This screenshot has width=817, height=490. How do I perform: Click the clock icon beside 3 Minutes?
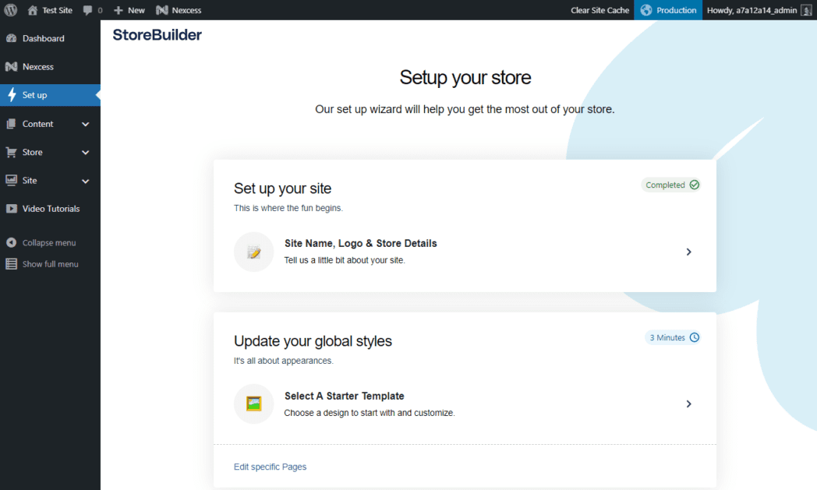[x=694, y=337]
